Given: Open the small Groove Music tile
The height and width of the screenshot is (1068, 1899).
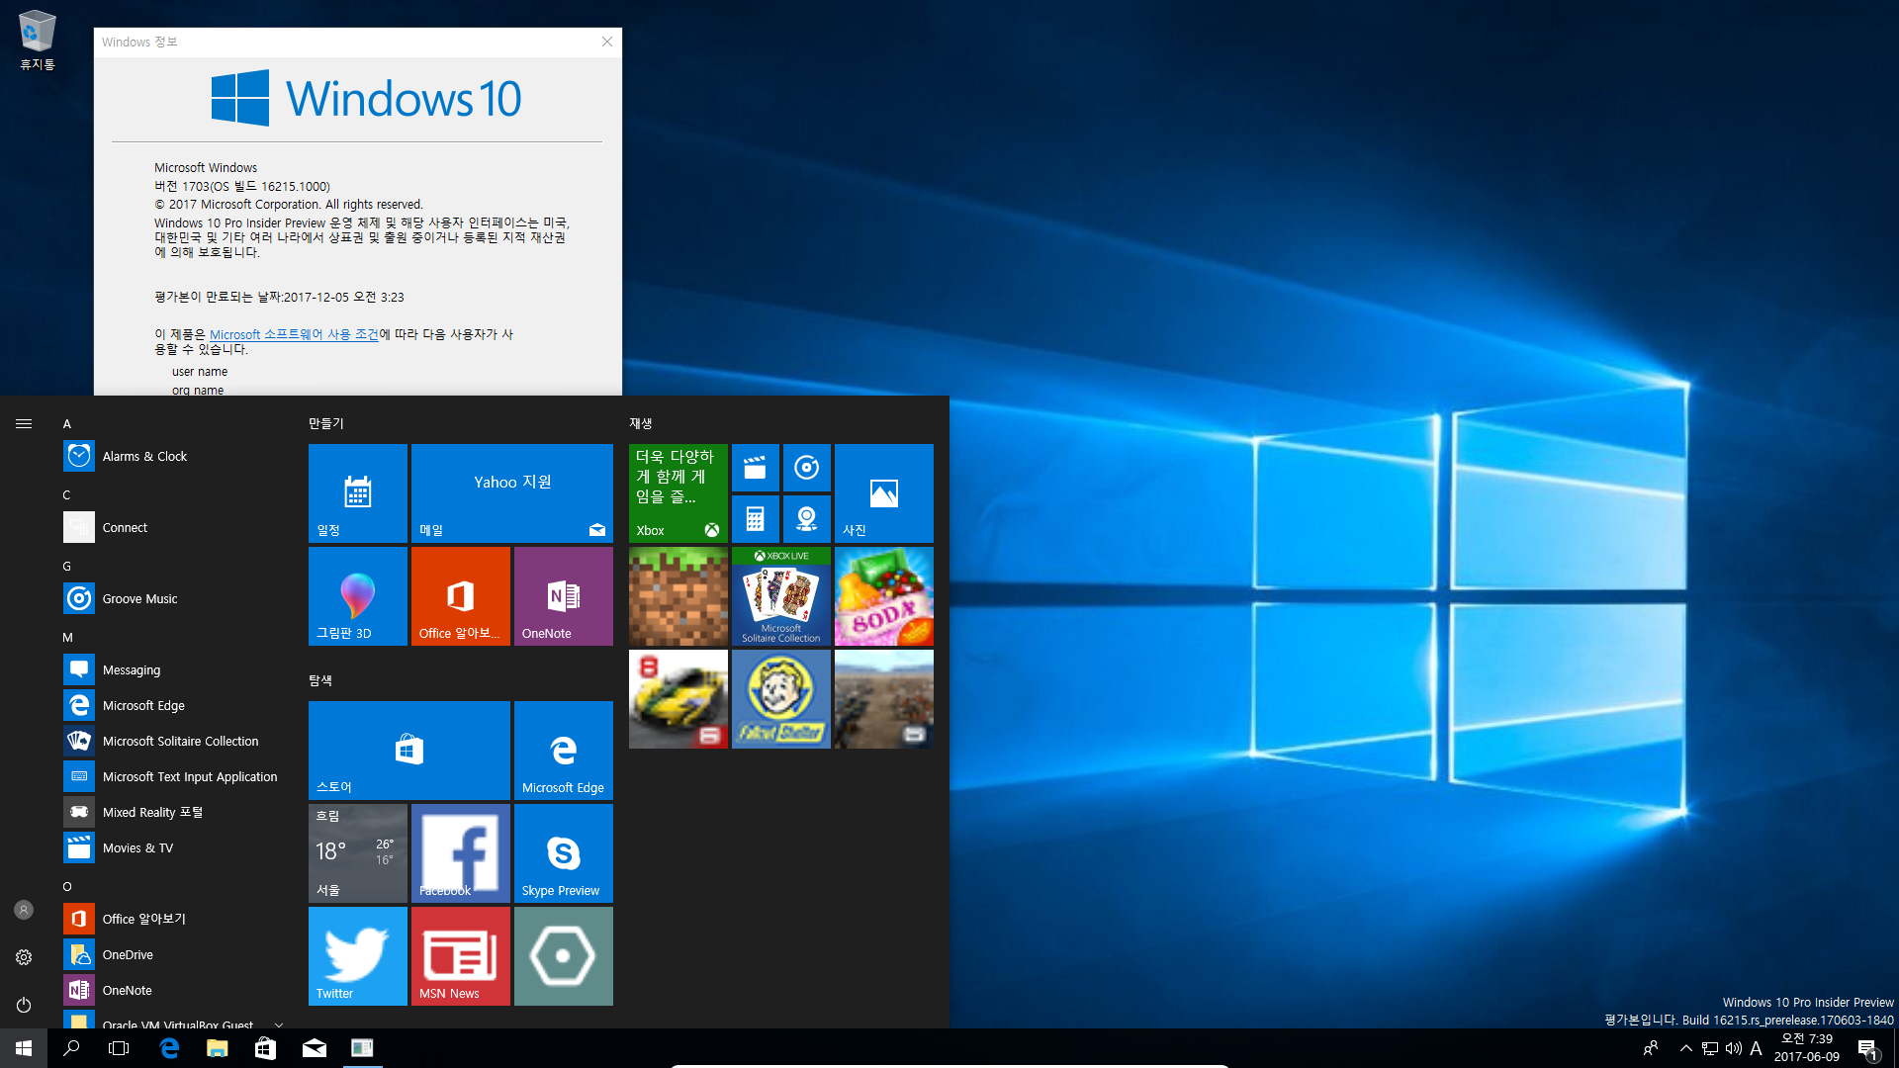Looking at the screenshot, I should click(x=807, y=468).
